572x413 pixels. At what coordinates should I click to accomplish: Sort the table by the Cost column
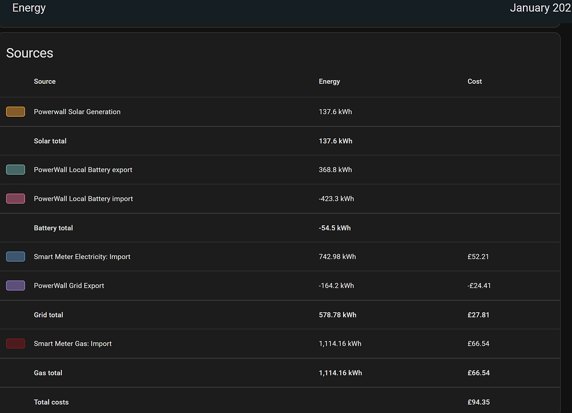click(x=474, y=81)
